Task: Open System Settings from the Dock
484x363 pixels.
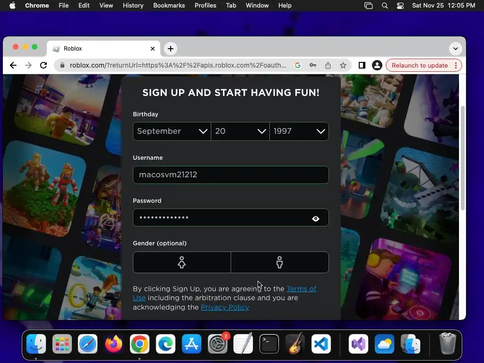Action: pos(217,344)
